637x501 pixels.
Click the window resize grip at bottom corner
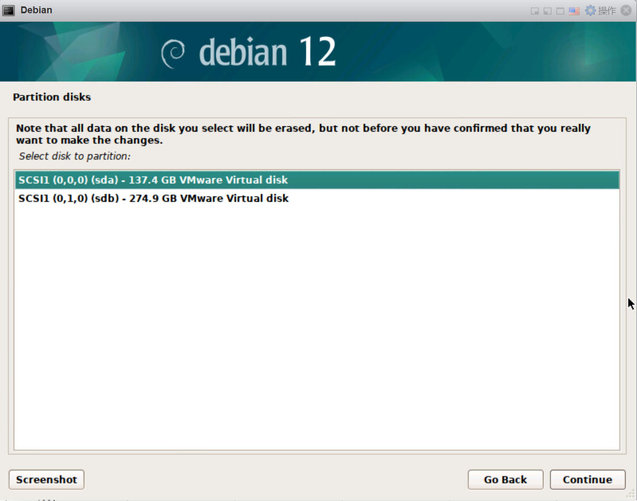click(630, 494)
